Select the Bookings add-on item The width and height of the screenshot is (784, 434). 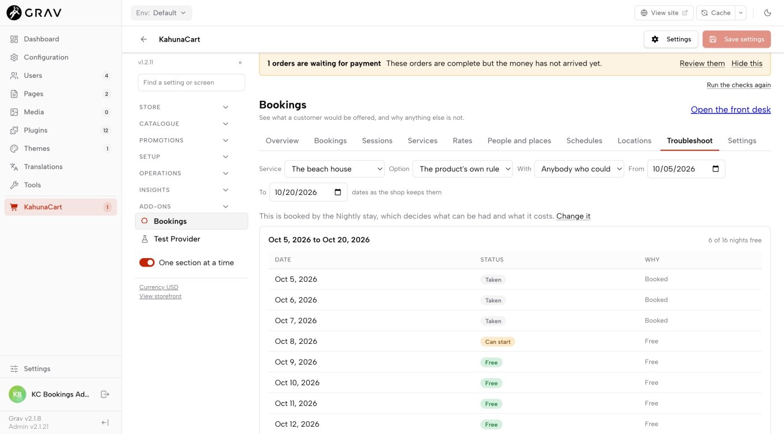[x=192, y=221]
